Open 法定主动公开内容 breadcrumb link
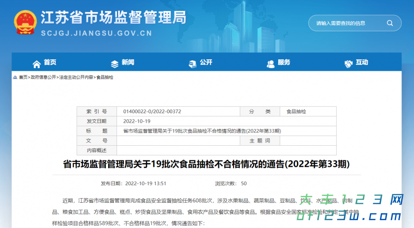This screenshot has width=414, height=228. pos(76,77)
